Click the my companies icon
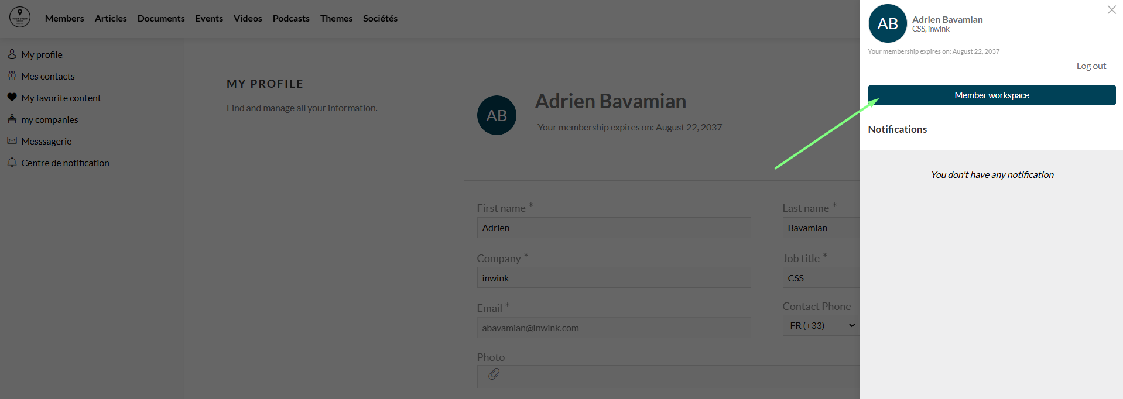The image size is (1123, 399). pyautogui.click(x=12, y=119)
